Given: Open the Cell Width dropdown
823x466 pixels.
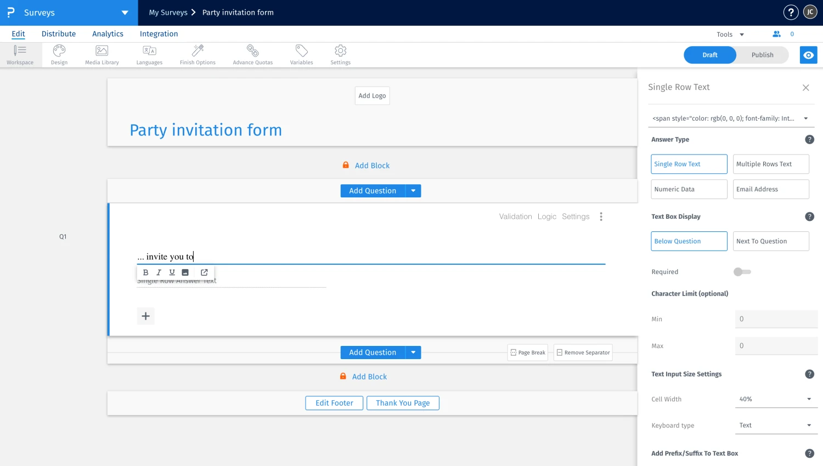Looking at the screenshot, I should tap(776, 399).
